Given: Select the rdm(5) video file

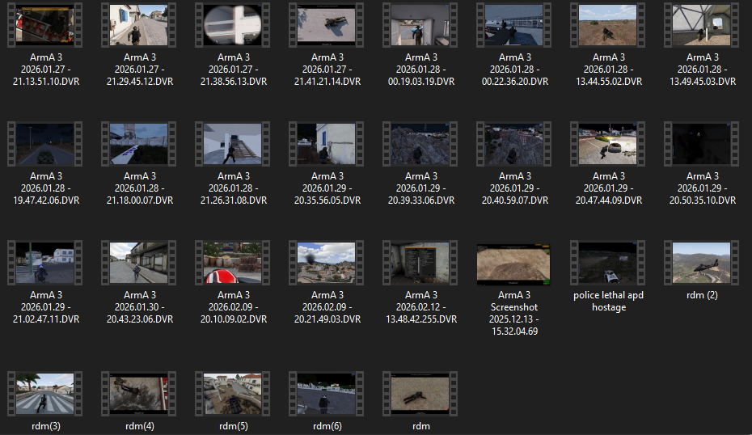Looking at the screenshot, I should tap(231, 393).
